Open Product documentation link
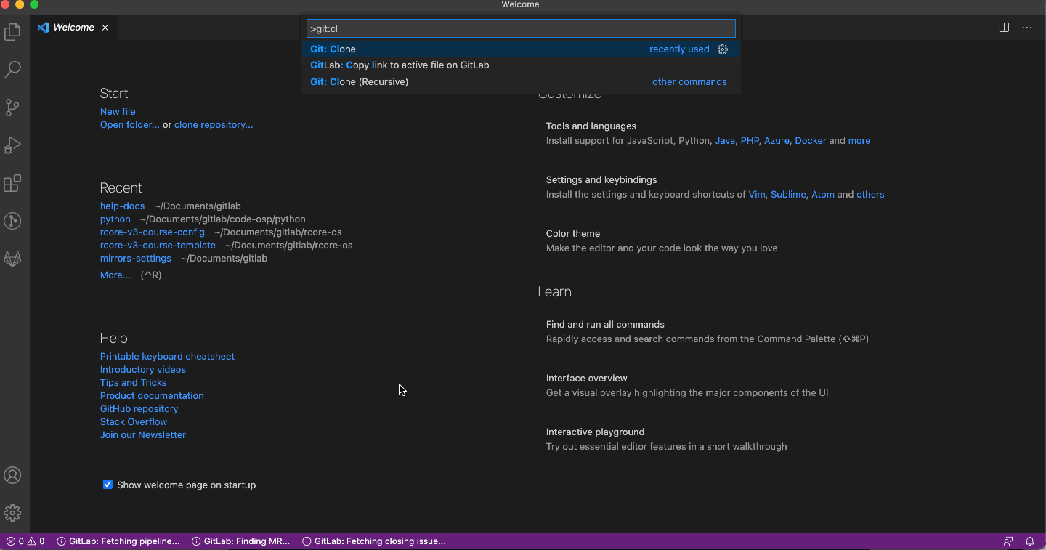The image size is (1046, 550). (x=152, y=396)
